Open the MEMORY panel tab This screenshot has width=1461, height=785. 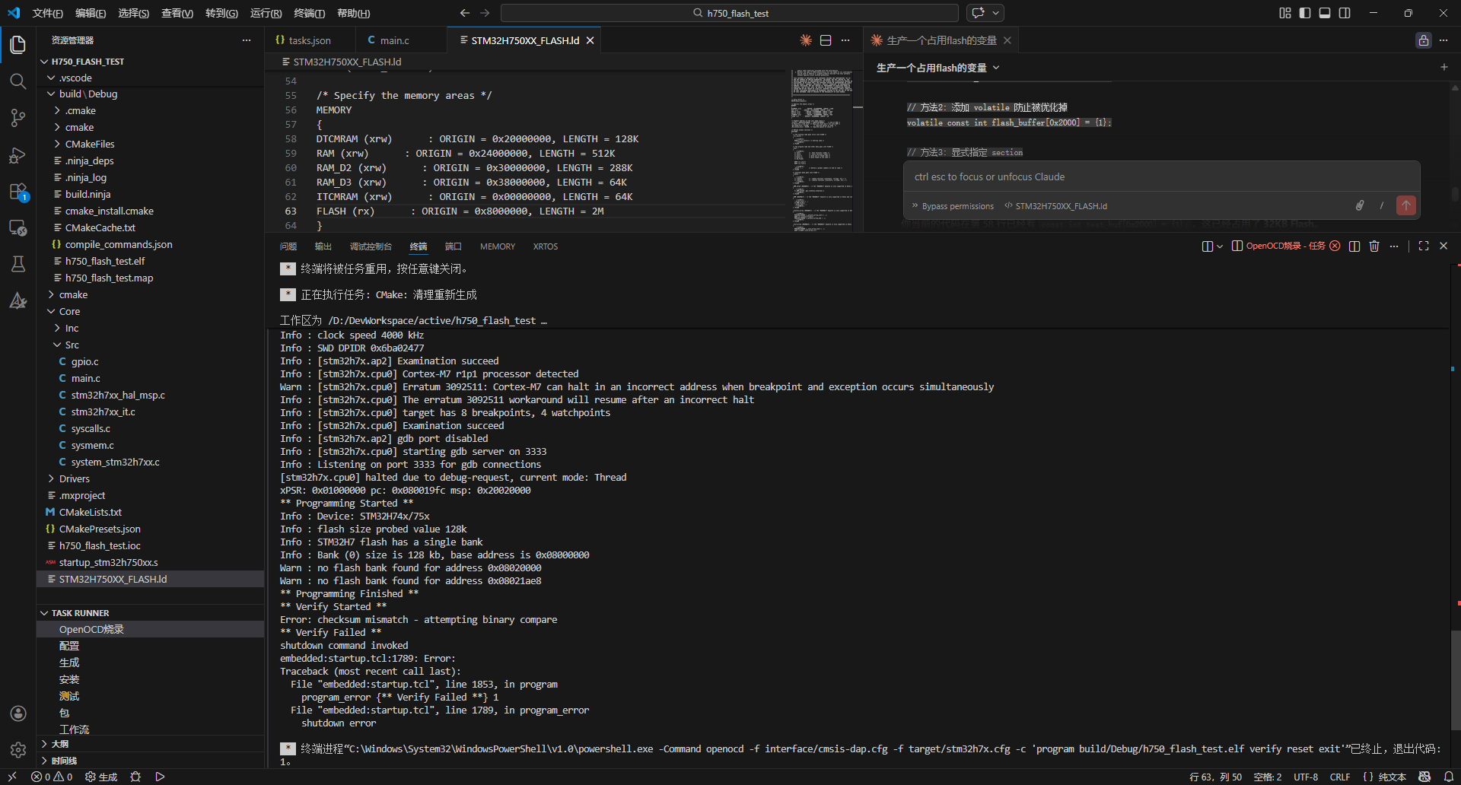coord(497,246)
